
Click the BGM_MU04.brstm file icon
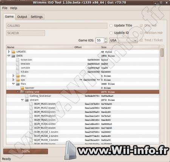coord(31,116)
